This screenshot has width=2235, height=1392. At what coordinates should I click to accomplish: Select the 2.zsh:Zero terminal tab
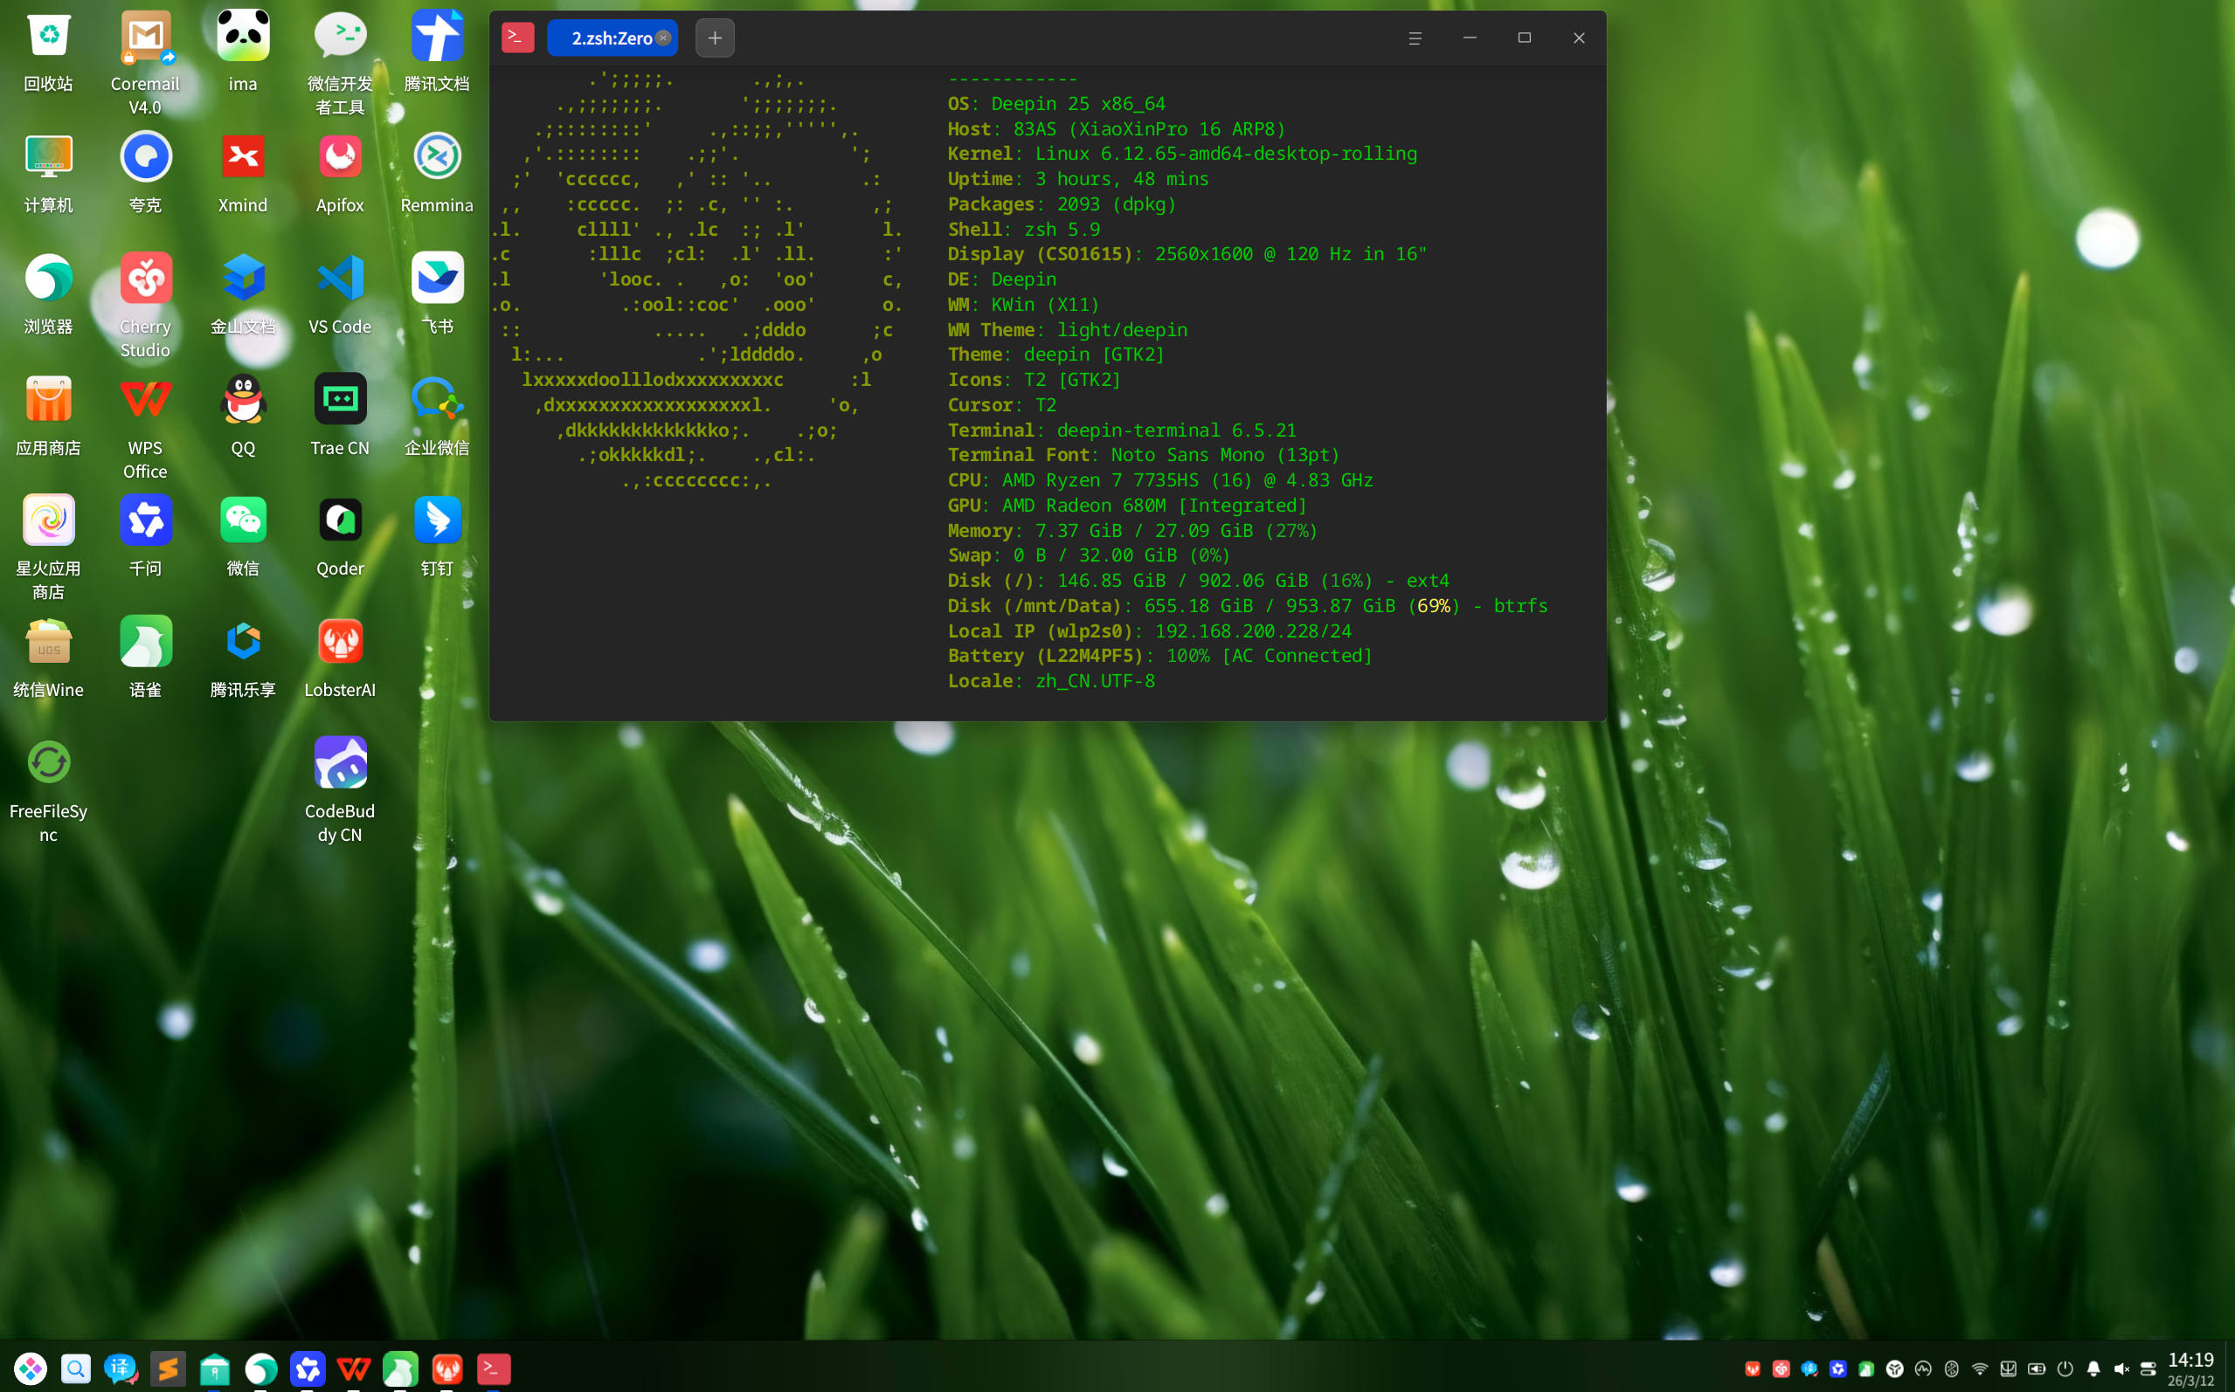point(609,38)
